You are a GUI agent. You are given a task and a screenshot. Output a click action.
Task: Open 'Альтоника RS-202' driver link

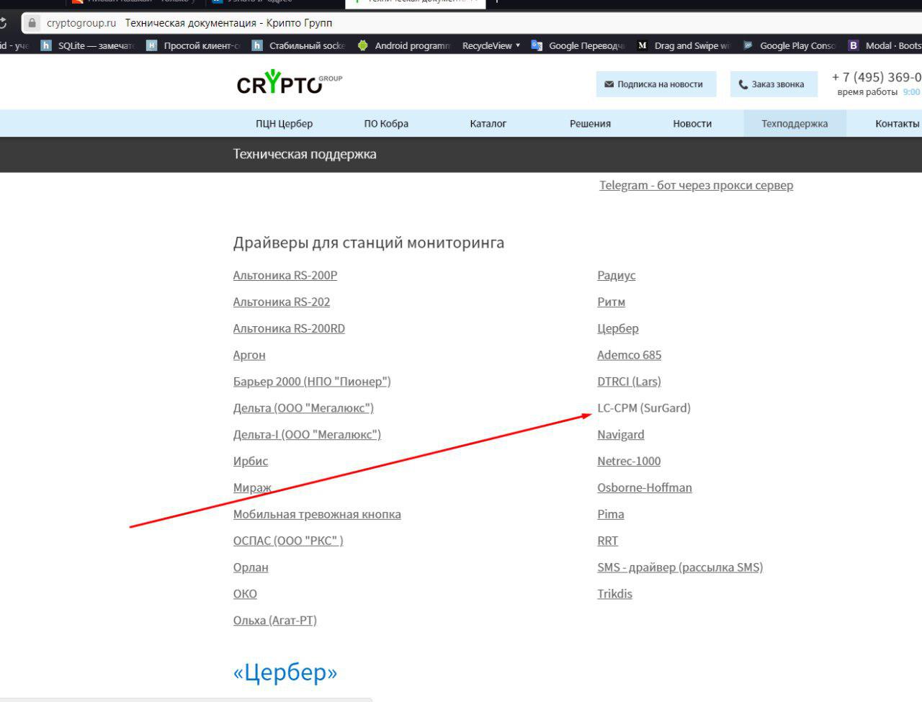coord(282,302)
